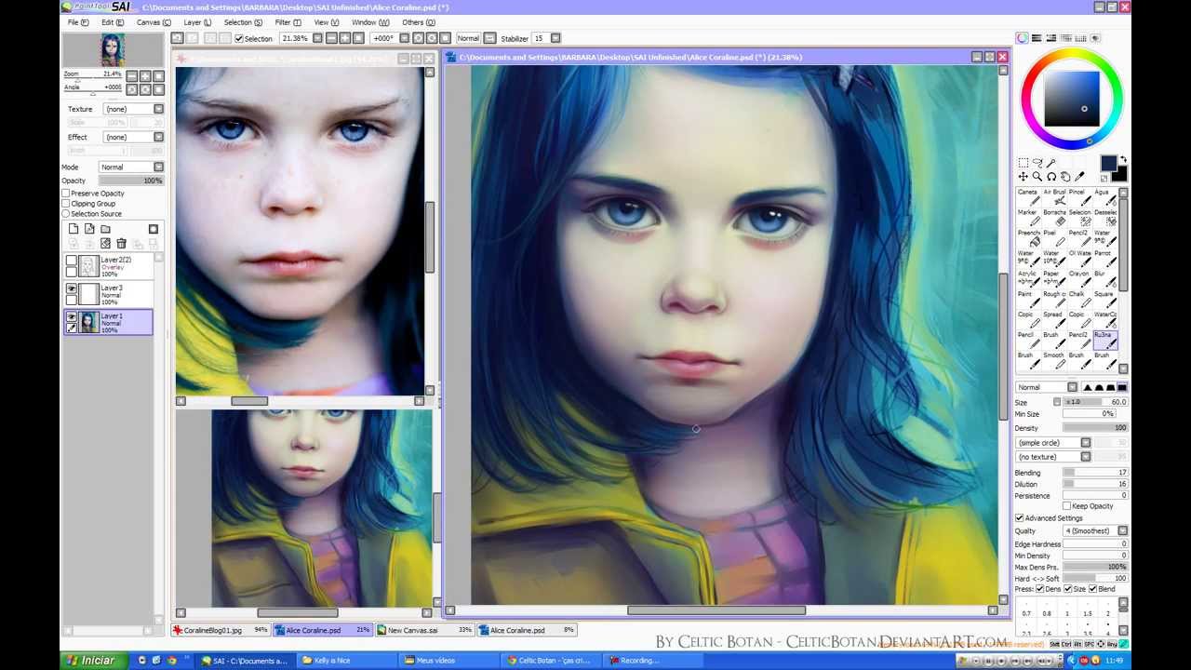Hide Layer3 using its eye icon

71,289
